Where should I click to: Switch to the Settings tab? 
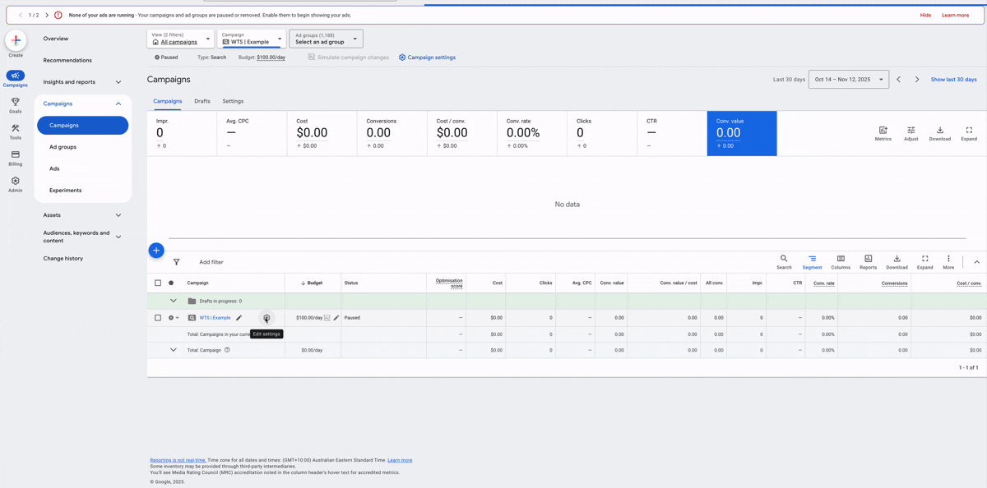coord(233,101)
